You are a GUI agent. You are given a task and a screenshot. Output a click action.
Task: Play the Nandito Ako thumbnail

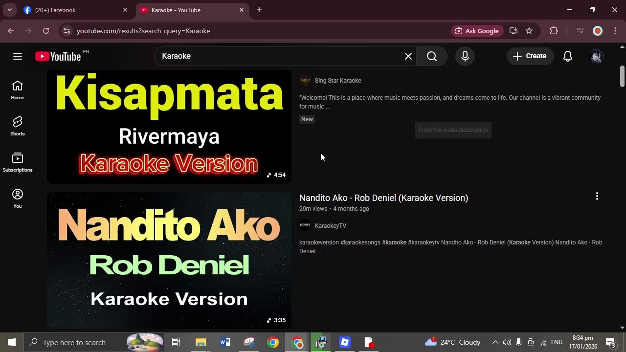169,260
